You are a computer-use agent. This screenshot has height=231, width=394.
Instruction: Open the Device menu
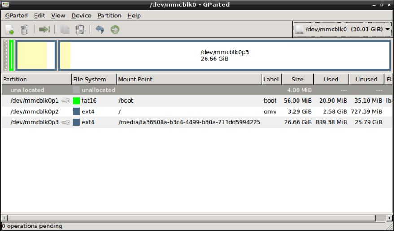click(x=81, y=16)
